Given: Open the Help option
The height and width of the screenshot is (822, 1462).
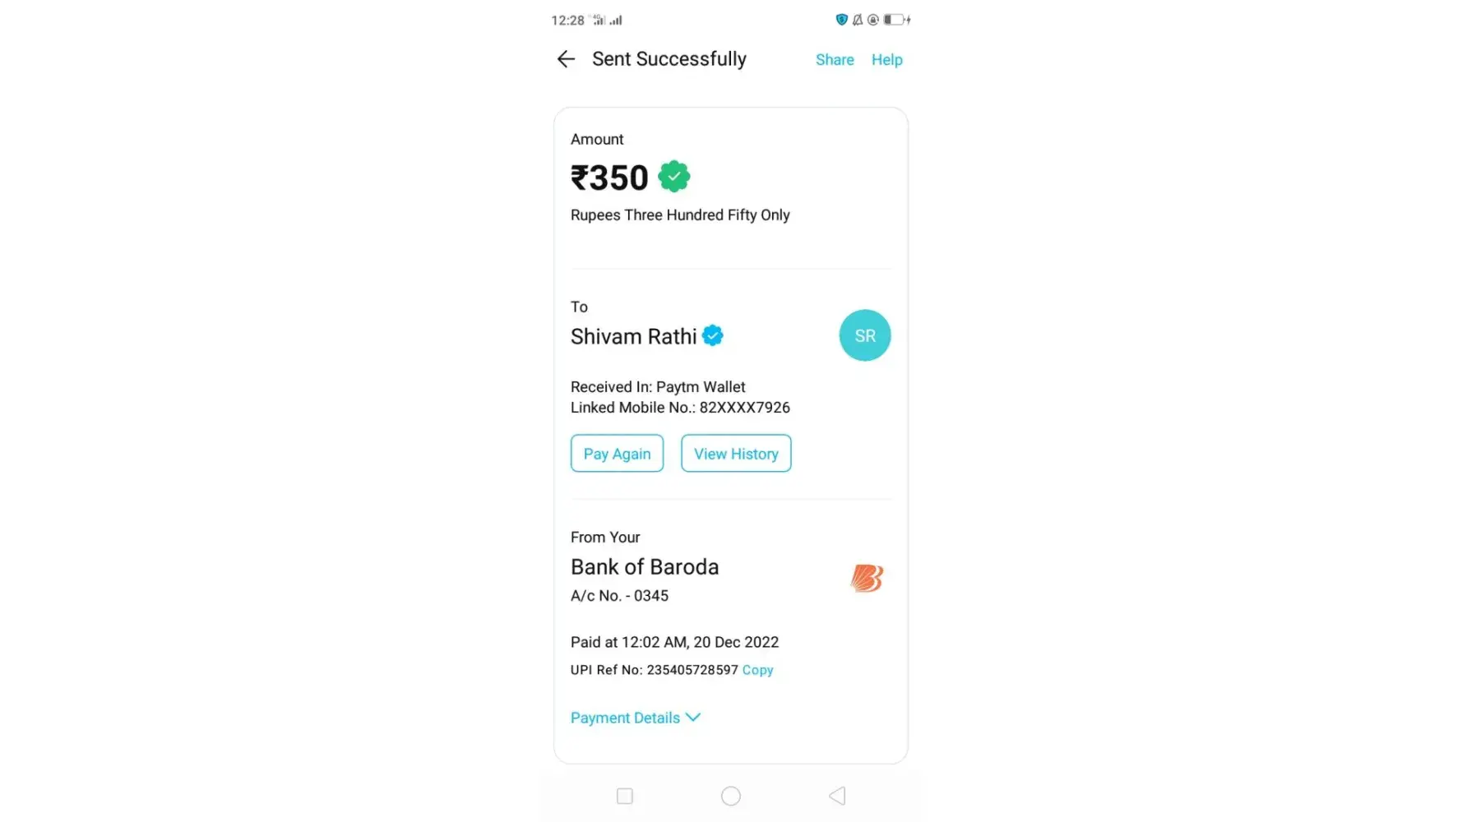Looking at the screenshot, I should 886,60.
